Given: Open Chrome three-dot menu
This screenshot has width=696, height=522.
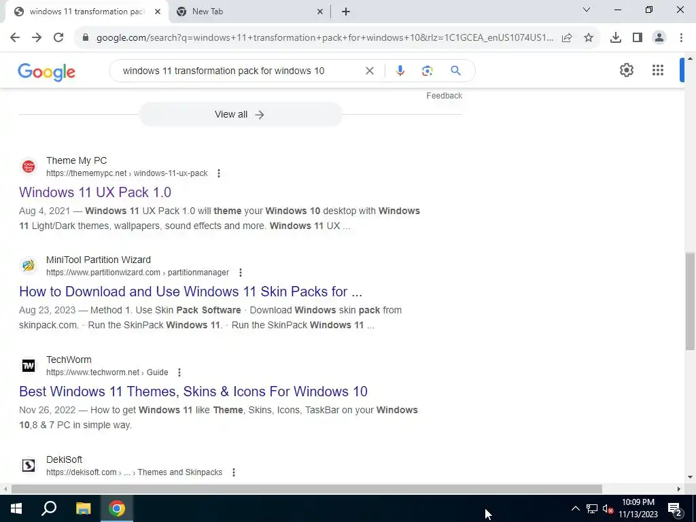Looking at the screenshot, I should click(x=681, y=38).
